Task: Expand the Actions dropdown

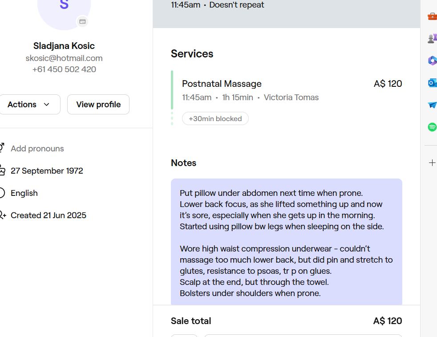Action: pyautogui.click(x=28, y=105)
